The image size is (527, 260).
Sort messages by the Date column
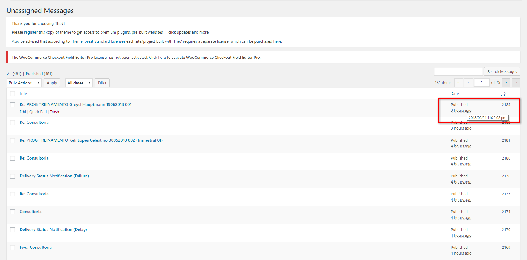click(454, 94)
